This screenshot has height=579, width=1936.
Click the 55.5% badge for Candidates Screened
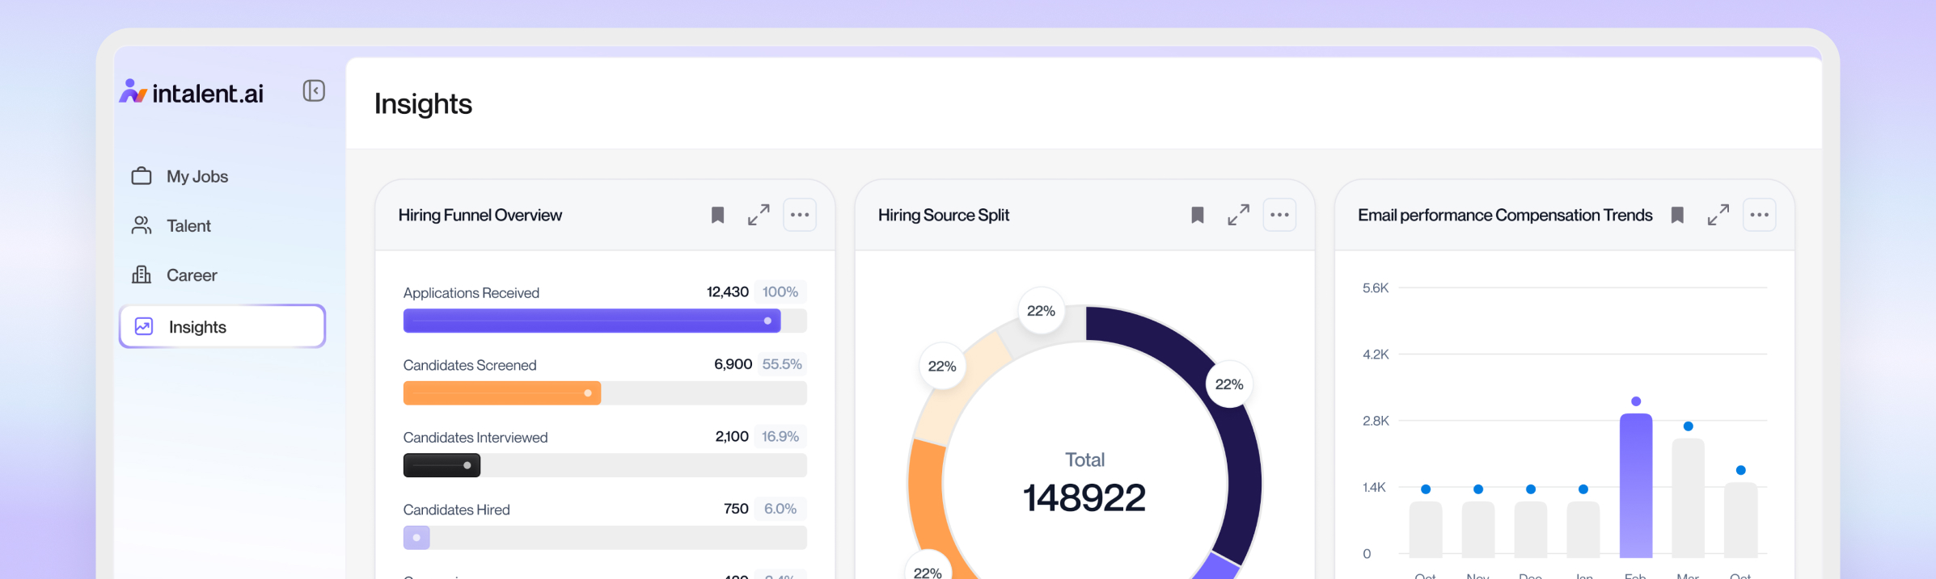click(x=782, y=364)
